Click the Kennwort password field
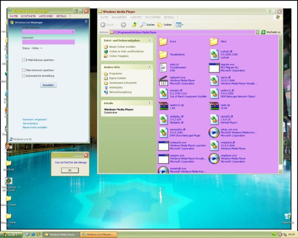 (x=48, y=42)
